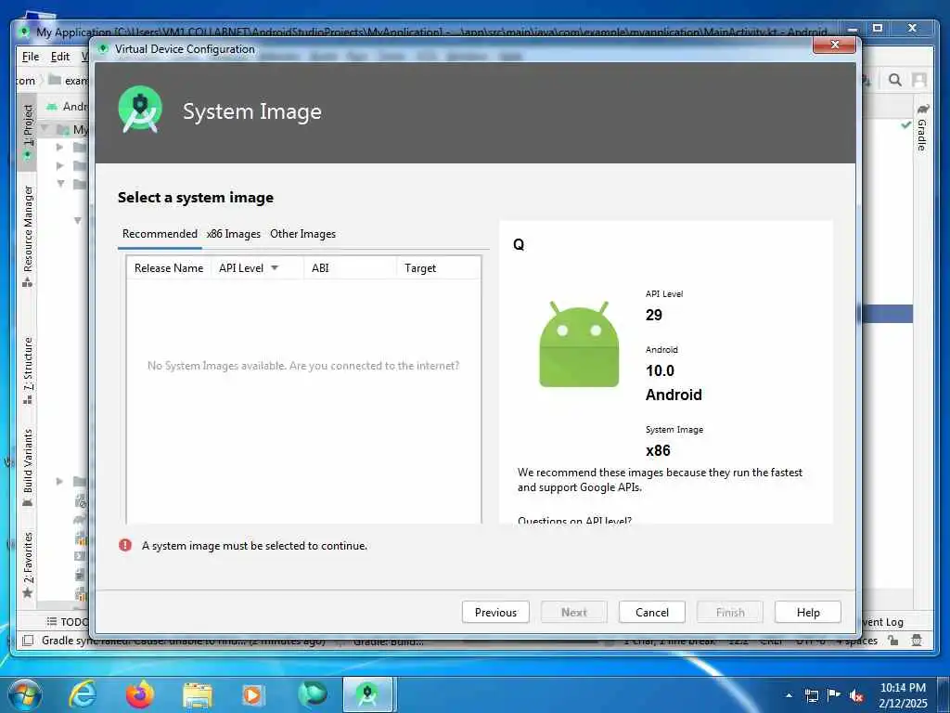
Task: Open the Windows Start menu
Action: (x=25, y=694)
